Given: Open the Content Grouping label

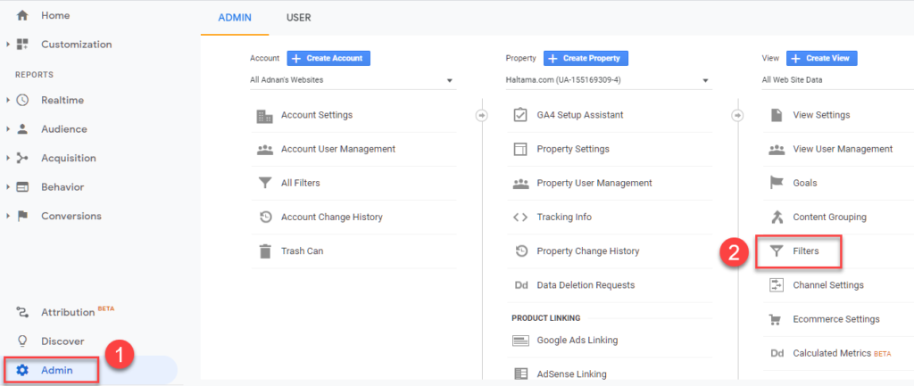Looking at the screenshot, I should click(829, 218).
